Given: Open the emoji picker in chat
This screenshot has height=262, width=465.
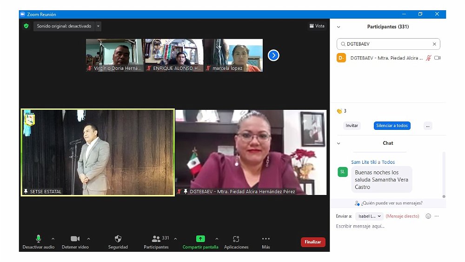Looking at the screenshot, I should tap(428, 216).
